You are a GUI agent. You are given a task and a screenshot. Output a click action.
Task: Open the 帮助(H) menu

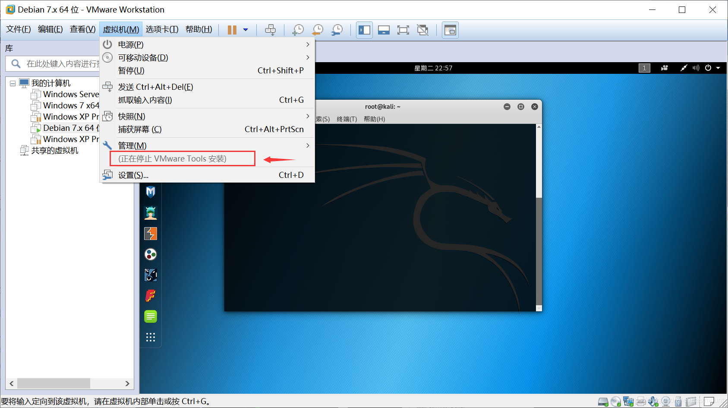coord(199,29)
